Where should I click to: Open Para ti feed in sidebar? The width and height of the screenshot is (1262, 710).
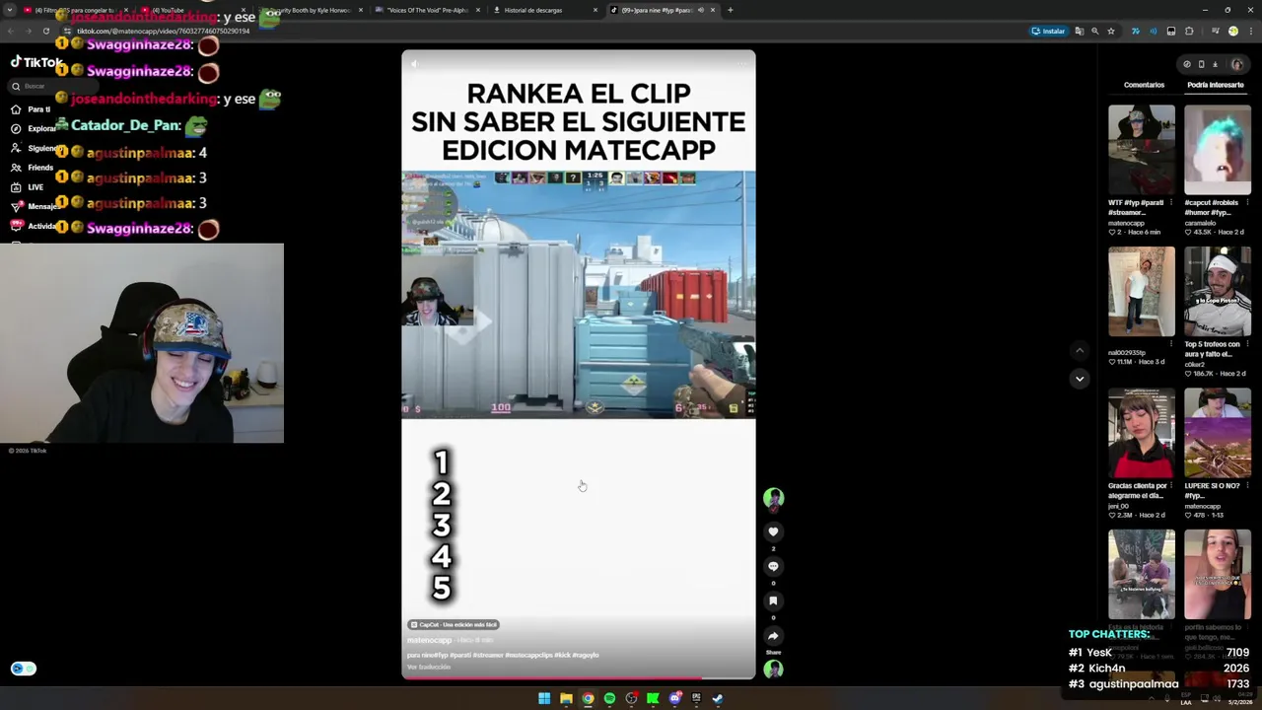tap(32, 109)
